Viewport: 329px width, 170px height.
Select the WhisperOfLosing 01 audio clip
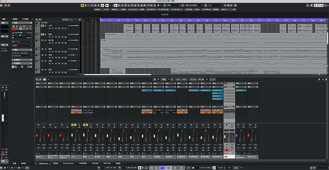pos(216,36)
